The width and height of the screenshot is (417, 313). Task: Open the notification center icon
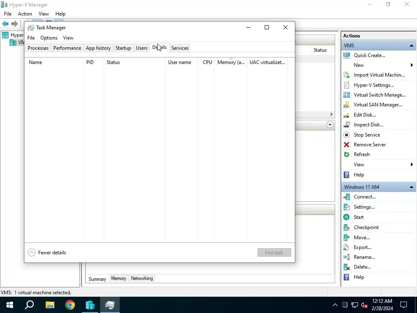point(404,305)
